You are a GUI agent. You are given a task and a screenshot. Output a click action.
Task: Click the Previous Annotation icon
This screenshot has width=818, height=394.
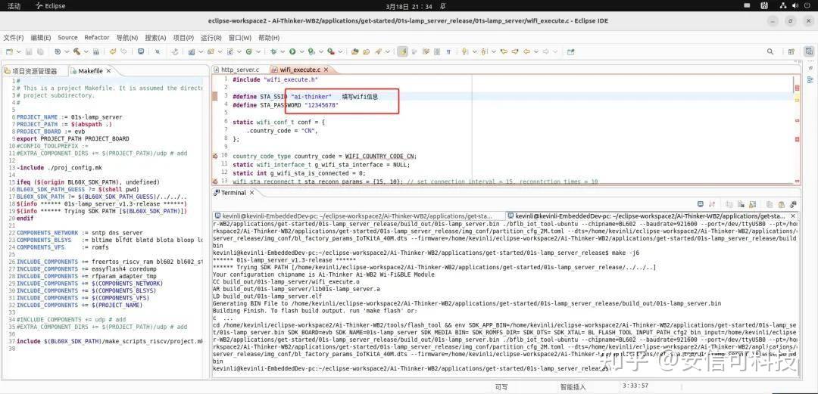pyautogui.click(x=484, y=51)
